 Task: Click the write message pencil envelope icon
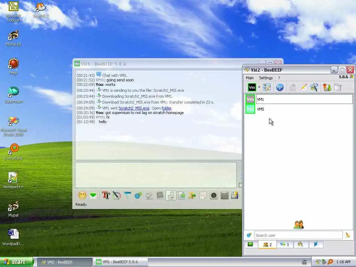click(x=304, y=87)
